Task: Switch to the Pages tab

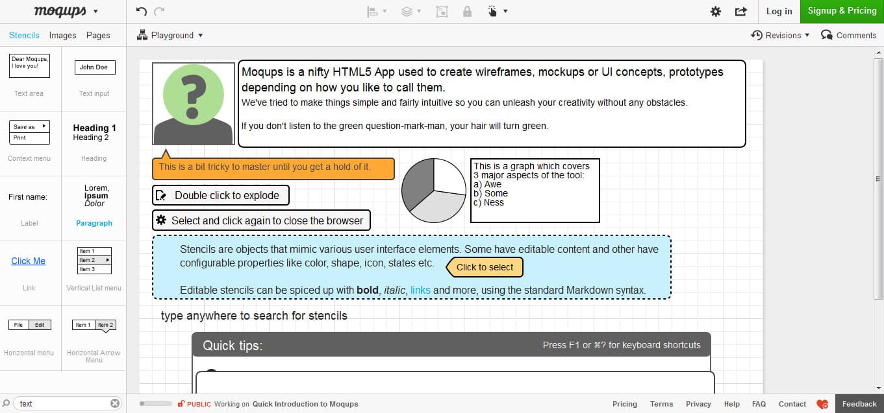Action: 98,36
